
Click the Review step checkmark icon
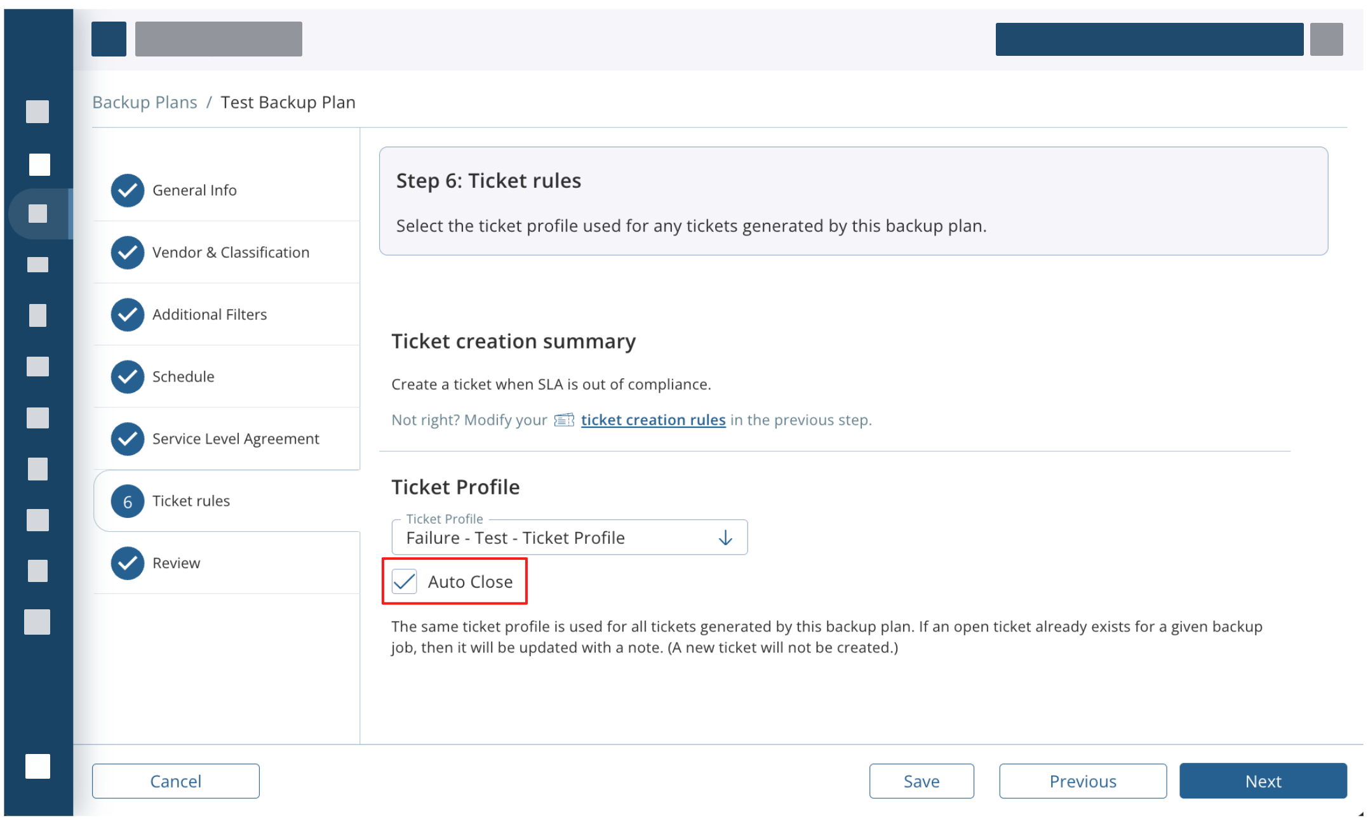pyautogui.click(x=128, y=563)
